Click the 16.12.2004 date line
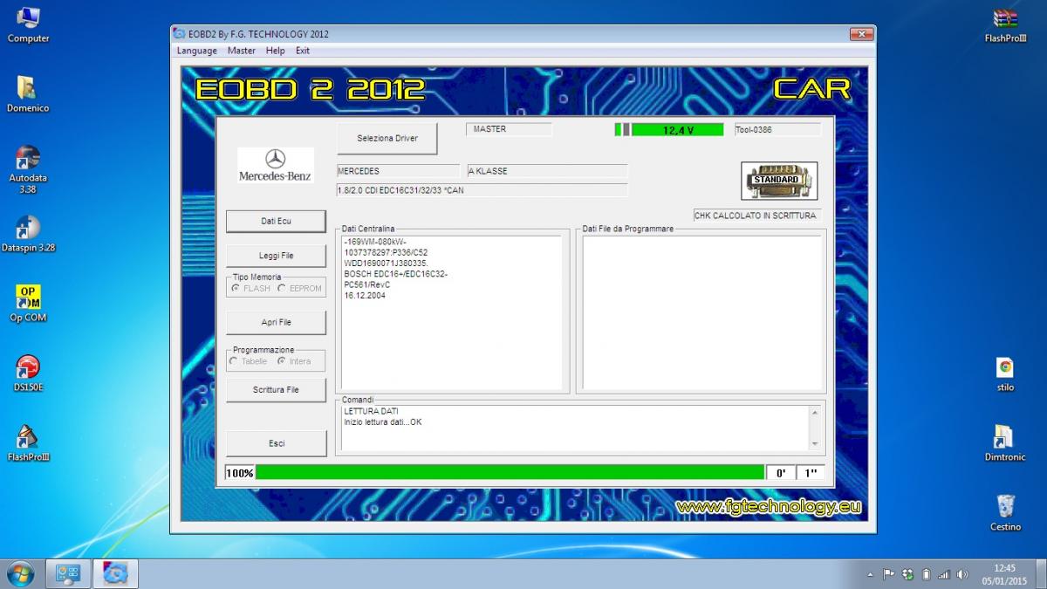The height and width of the screenshot is (589, 1047). coord(365,295)
